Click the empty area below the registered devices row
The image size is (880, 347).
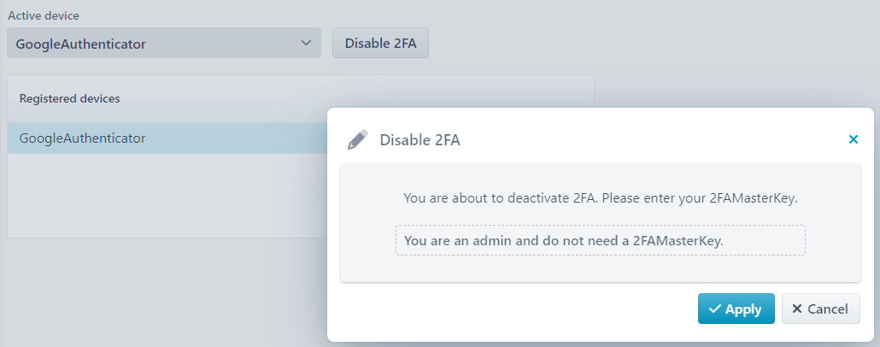click(x=167, y=195)
